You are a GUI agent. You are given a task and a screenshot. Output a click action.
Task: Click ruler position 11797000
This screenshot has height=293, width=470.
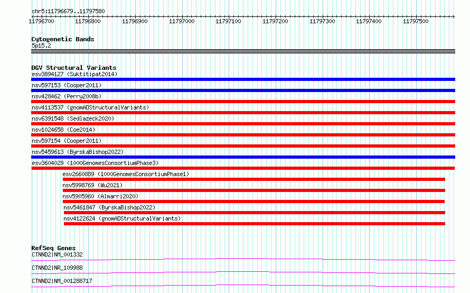point(182,21)
